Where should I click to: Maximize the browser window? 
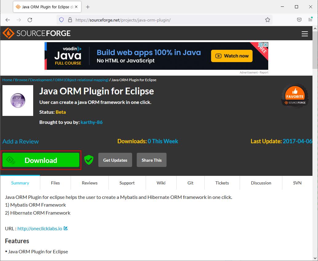point(296,7)
